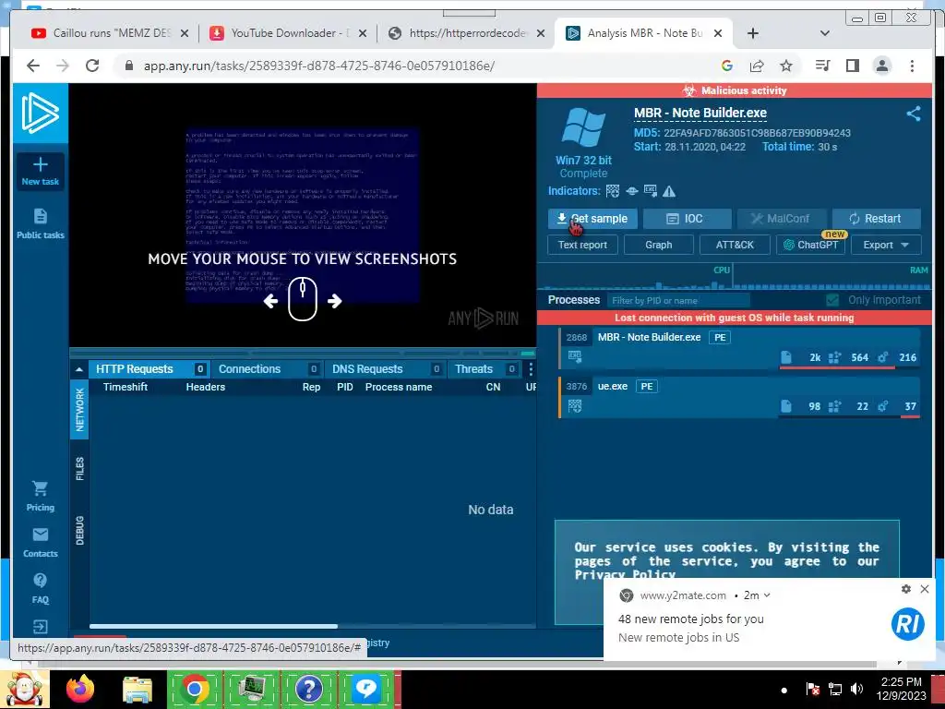Expand y2mate notification chevron
Viewport: 945px width, 709px height.
(x=767, y=595)
